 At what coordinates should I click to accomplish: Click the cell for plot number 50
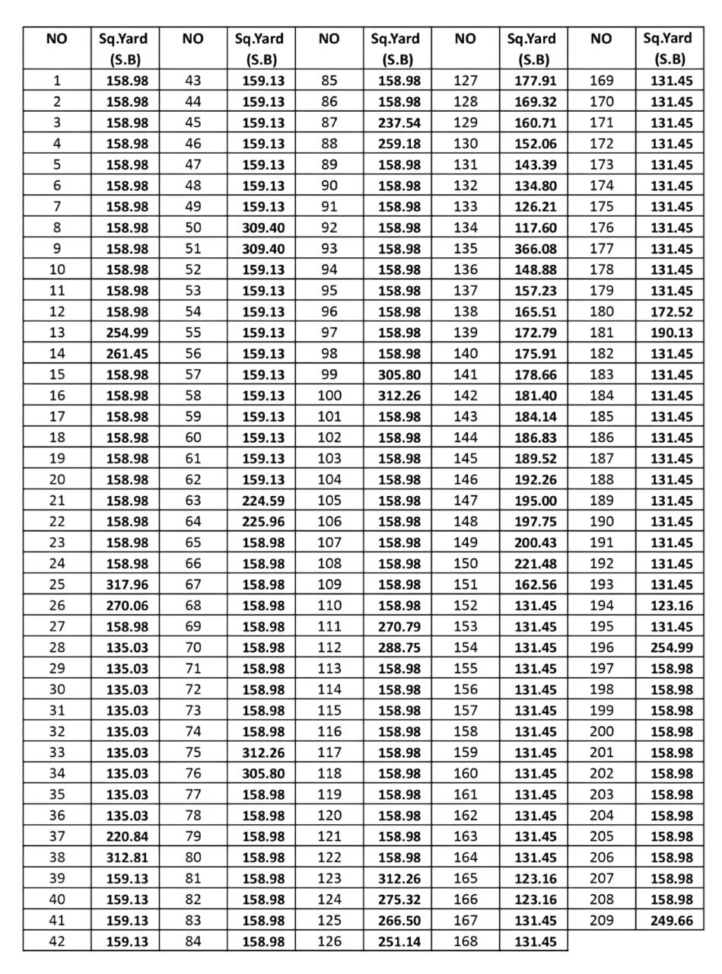(192, 226)
